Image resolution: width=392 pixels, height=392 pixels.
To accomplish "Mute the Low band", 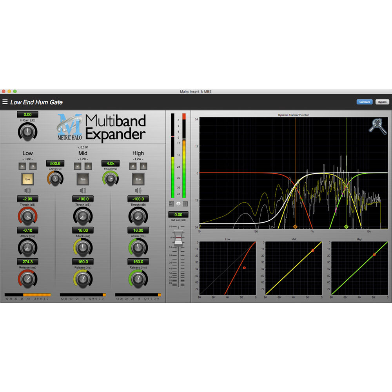I will pos(22,166).
